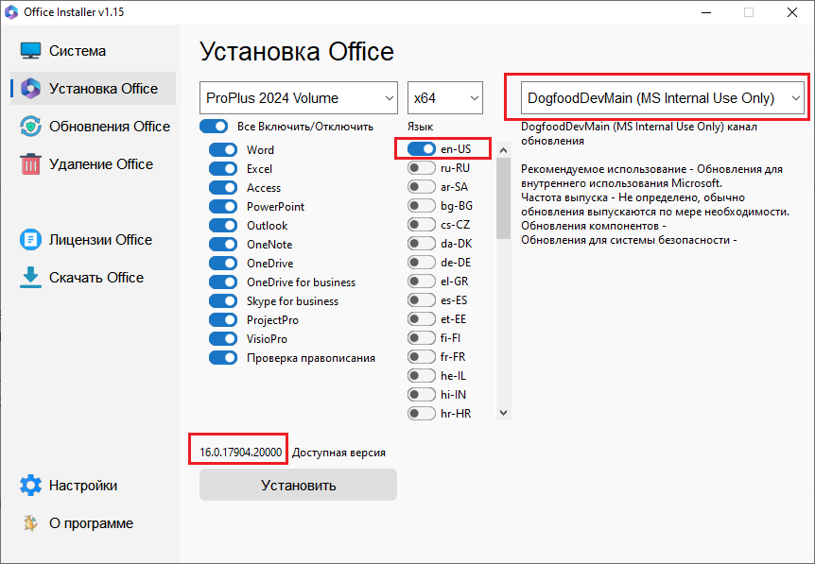Enable cs-CZ language toggle

click(422, 224)
